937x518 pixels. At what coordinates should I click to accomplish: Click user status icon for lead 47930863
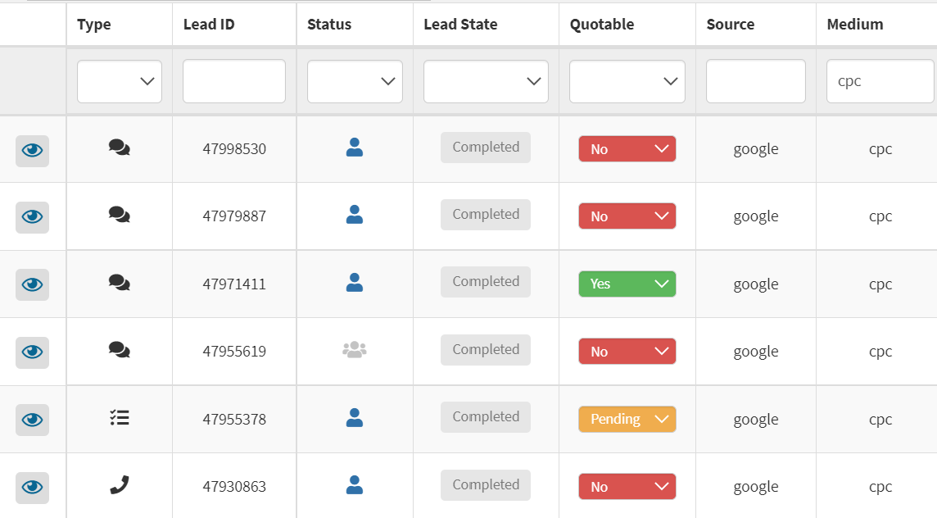[355, 484]
